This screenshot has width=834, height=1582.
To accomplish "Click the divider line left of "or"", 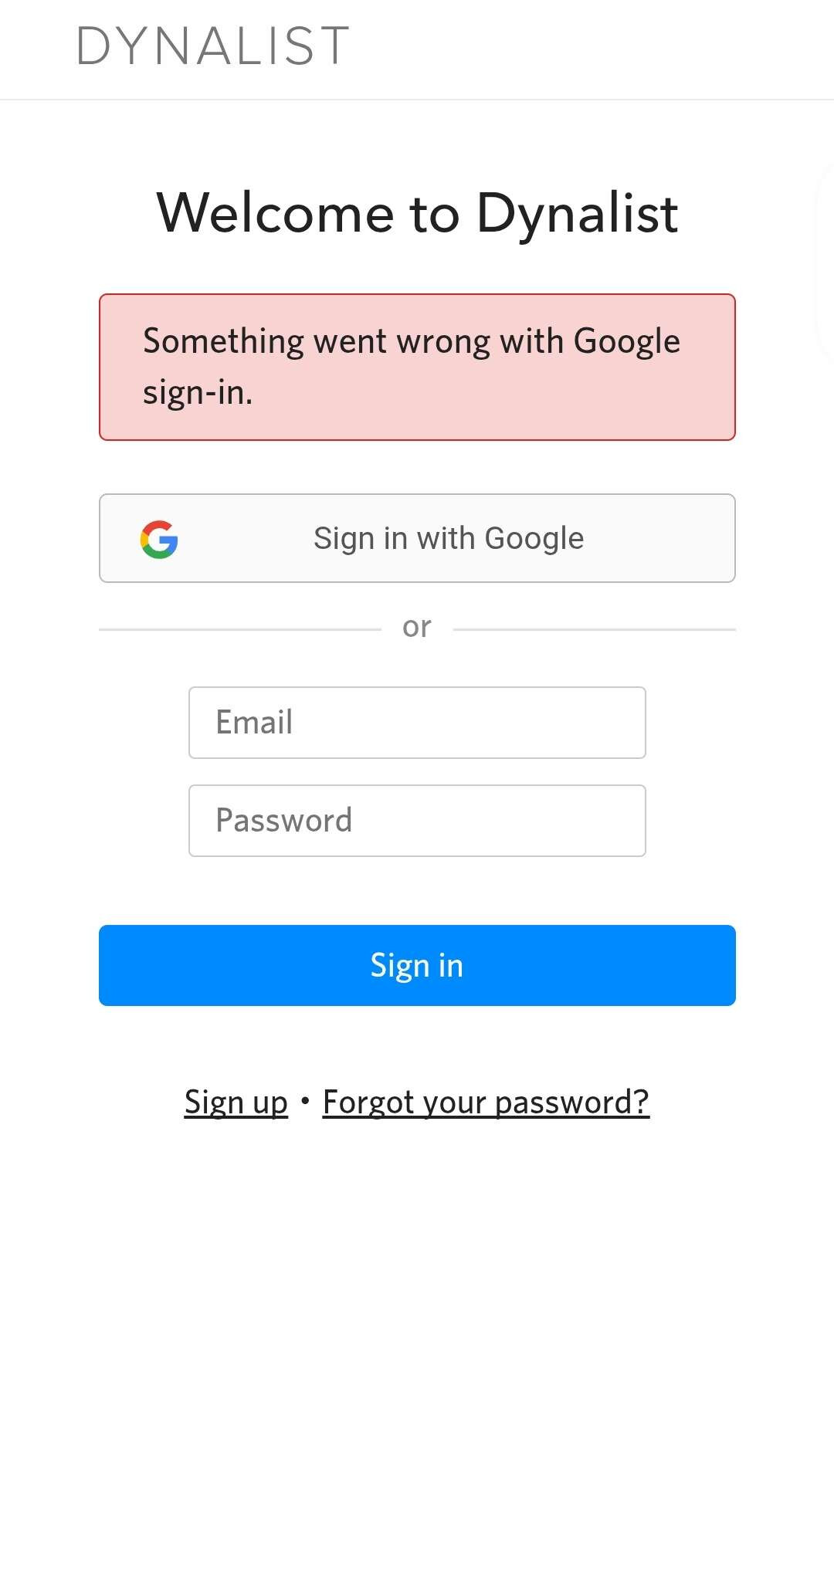I will [x=239, y=629].
